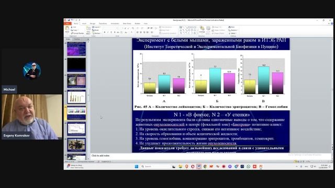Image resolution: width=335 pixels, height=188 pixels.
Task: Click the PowerPoint Help question icon
Action: pos(331,23)
